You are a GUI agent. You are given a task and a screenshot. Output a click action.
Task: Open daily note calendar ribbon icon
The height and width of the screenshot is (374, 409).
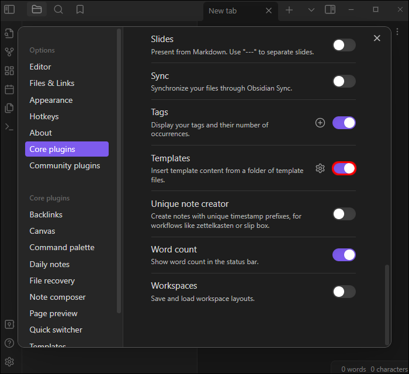click(9, 89)
